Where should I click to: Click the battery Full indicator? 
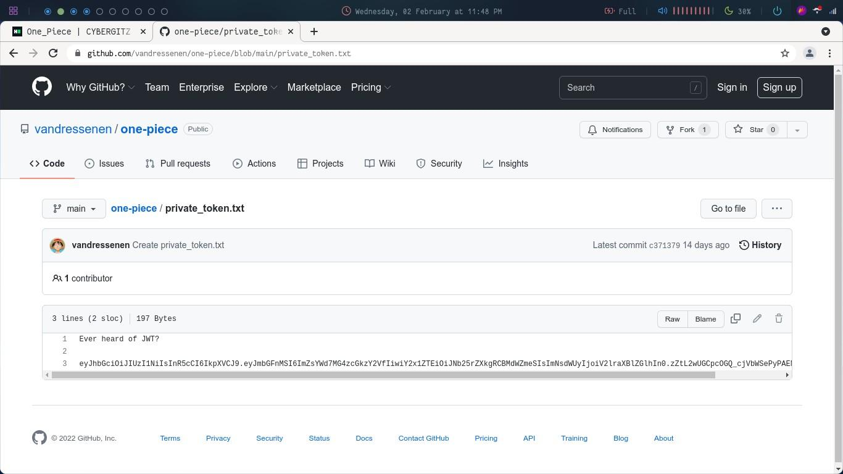click(620, 11)
